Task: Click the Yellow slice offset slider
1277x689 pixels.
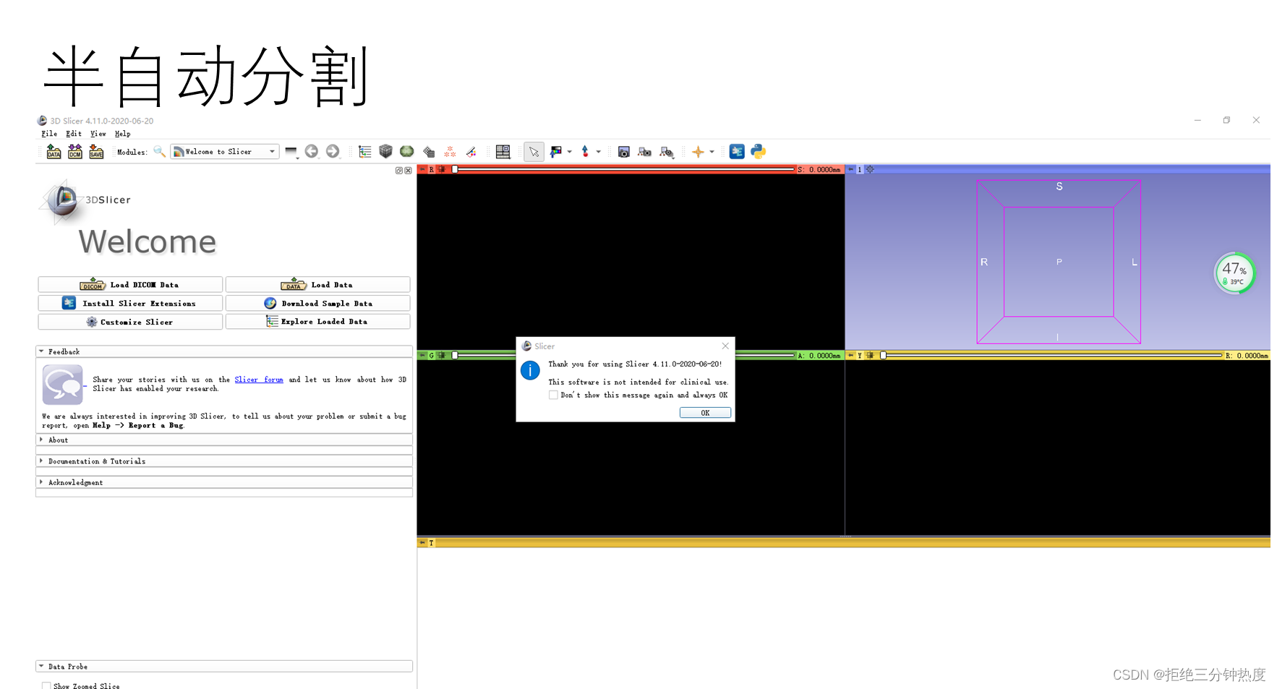Action: pos(1051,355)
